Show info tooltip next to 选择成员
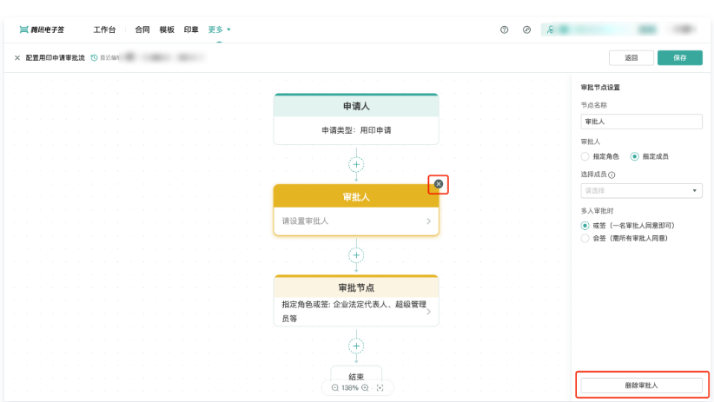The height and width of the screenshot is (402, 714). 612,175
